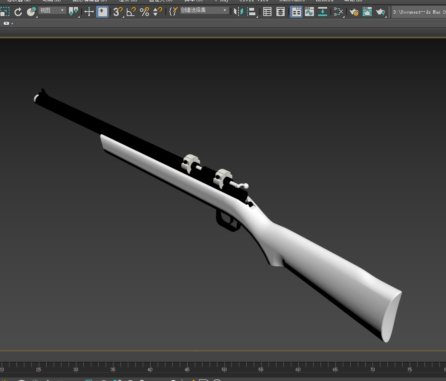This screenshot has width=446, height=381.
Task: Enable Select and Manipulate crosshair tool
Action: 89,12
